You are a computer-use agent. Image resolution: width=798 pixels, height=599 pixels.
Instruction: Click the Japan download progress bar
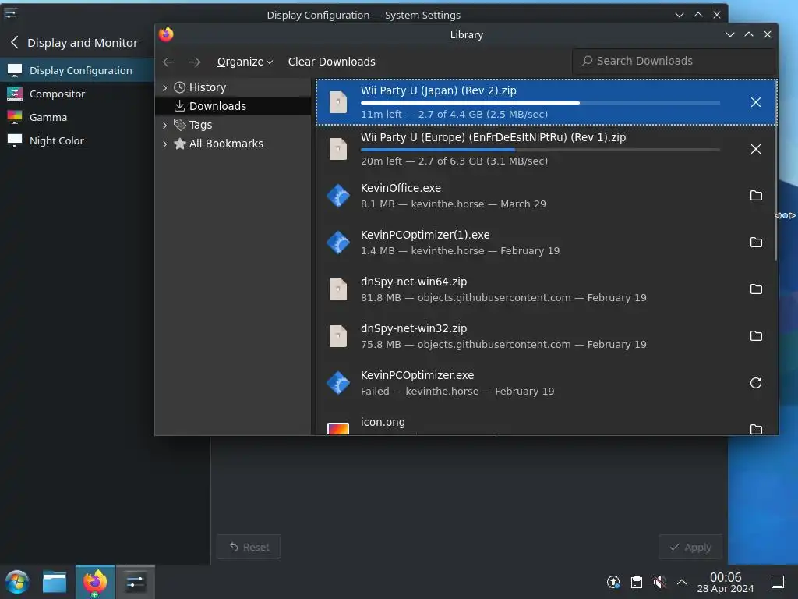[x=540, y=103]
